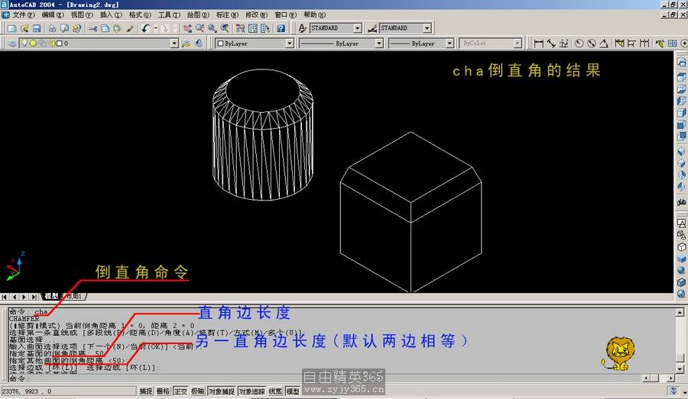Open the ByLayer color dropdown

[x=289, y=43]
